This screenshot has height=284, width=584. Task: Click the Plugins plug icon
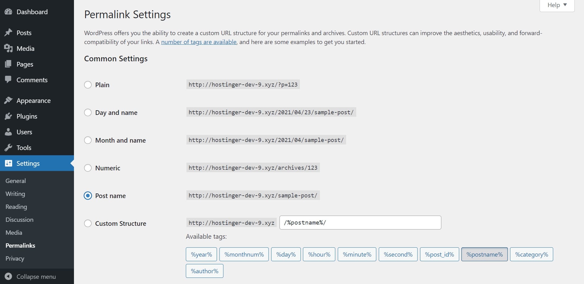[8, 116]
